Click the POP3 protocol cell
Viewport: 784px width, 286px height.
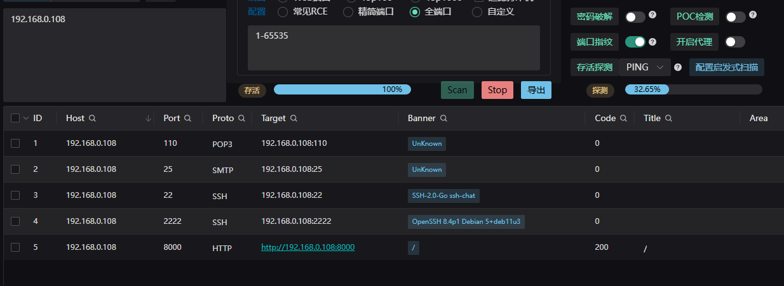pyautogui.click(x=222, y=145)
